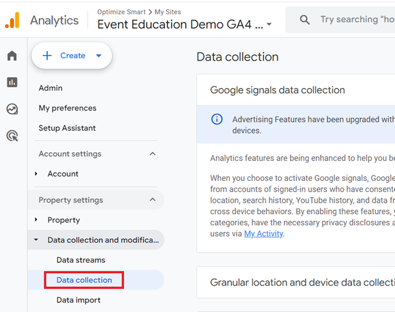Click the Create button
395x312 pixels.
(x=72, y=56)
